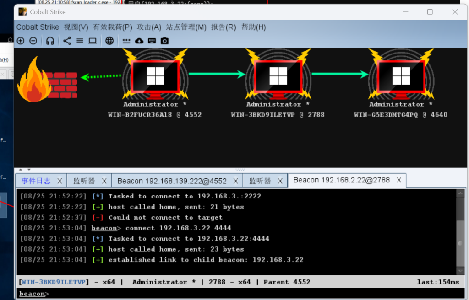
Task: Show targets via laptop icon
Action: pyautogui.click(x=93, y=41)
